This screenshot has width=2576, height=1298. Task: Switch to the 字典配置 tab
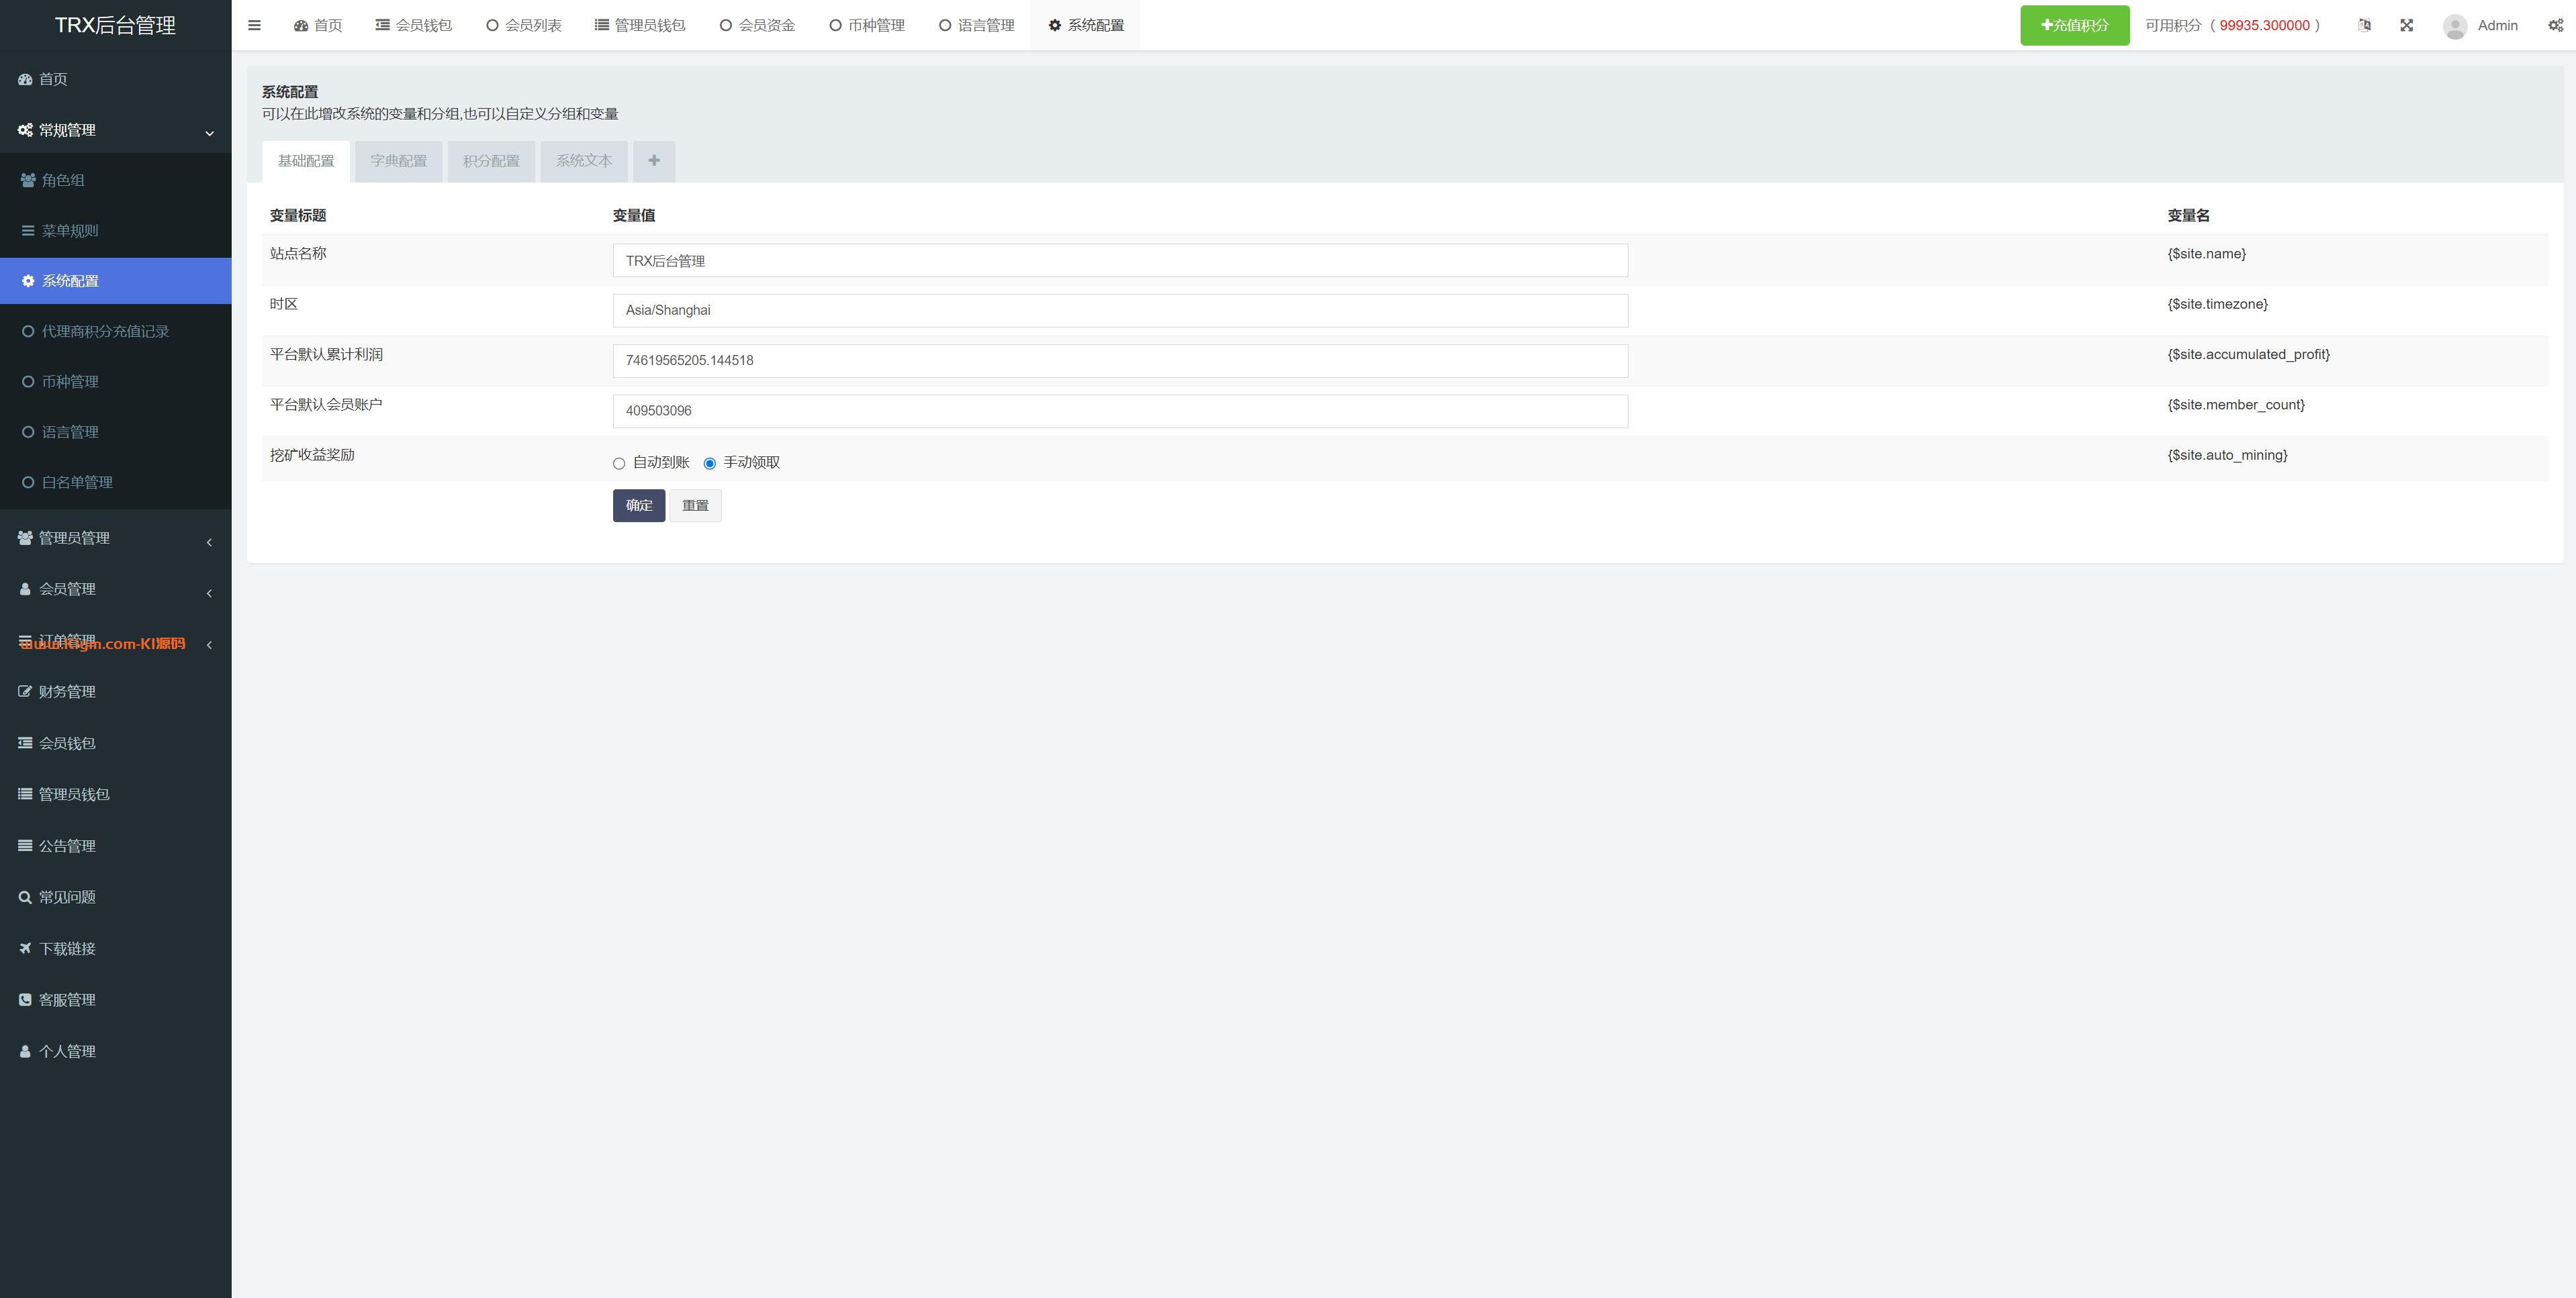click(398, 161)
